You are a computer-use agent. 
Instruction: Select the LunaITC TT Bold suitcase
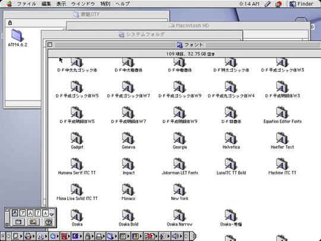pyautogui.click(x=231, y=164)
